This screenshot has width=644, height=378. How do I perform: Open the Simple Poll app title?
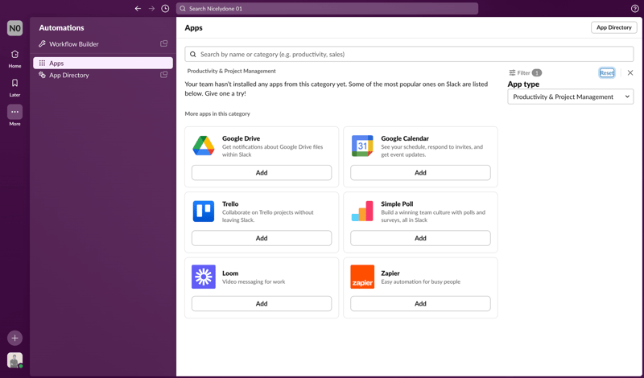point(397,204)
